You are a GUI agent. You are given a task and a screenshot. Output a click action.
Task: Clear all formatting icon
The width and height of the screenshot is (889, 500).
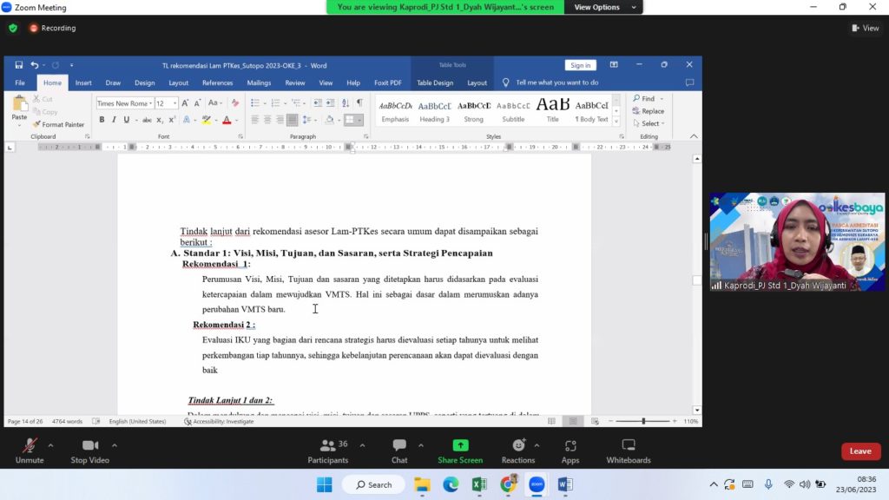tap(234, 103)
